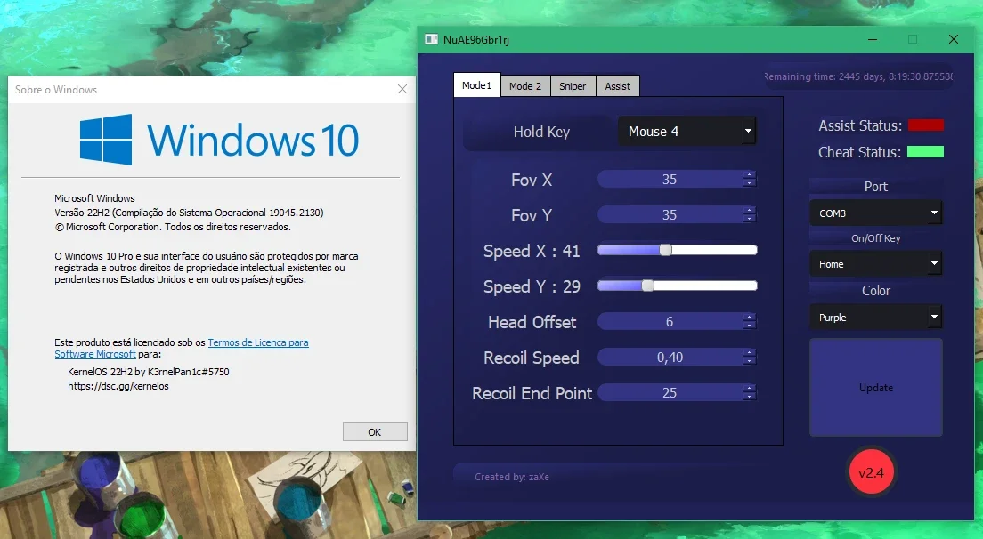This screenshot has width=983, height=539.
Task: Click OK in the Sobre o Windows dialog
Action: tap(375, 432)
